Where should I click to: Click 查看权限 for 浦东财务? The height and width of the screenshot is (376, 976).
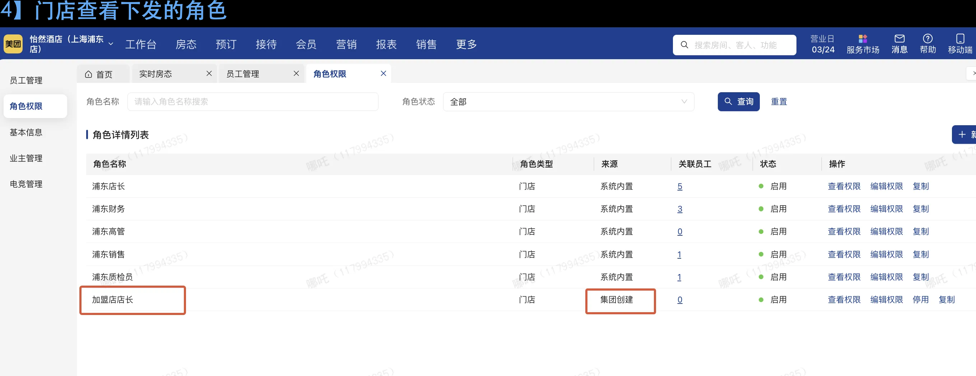pyautogui.click(x=844, y=209)
